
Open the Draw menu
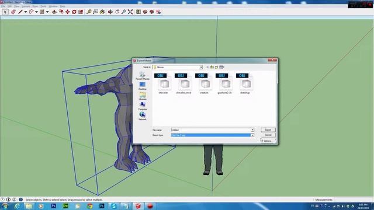tap(35, 6)
